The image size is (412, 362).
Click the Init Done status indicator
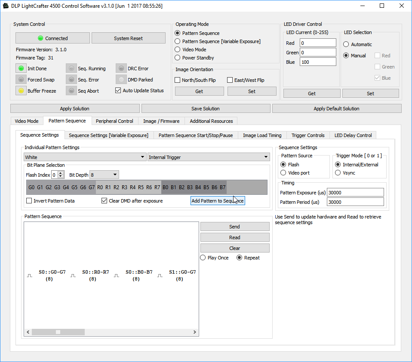click(21, 69)
